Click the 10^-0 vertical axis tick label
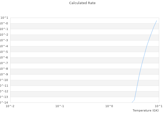Image resolution: width=164 pixels, height=123 pixels. point(4,24)
